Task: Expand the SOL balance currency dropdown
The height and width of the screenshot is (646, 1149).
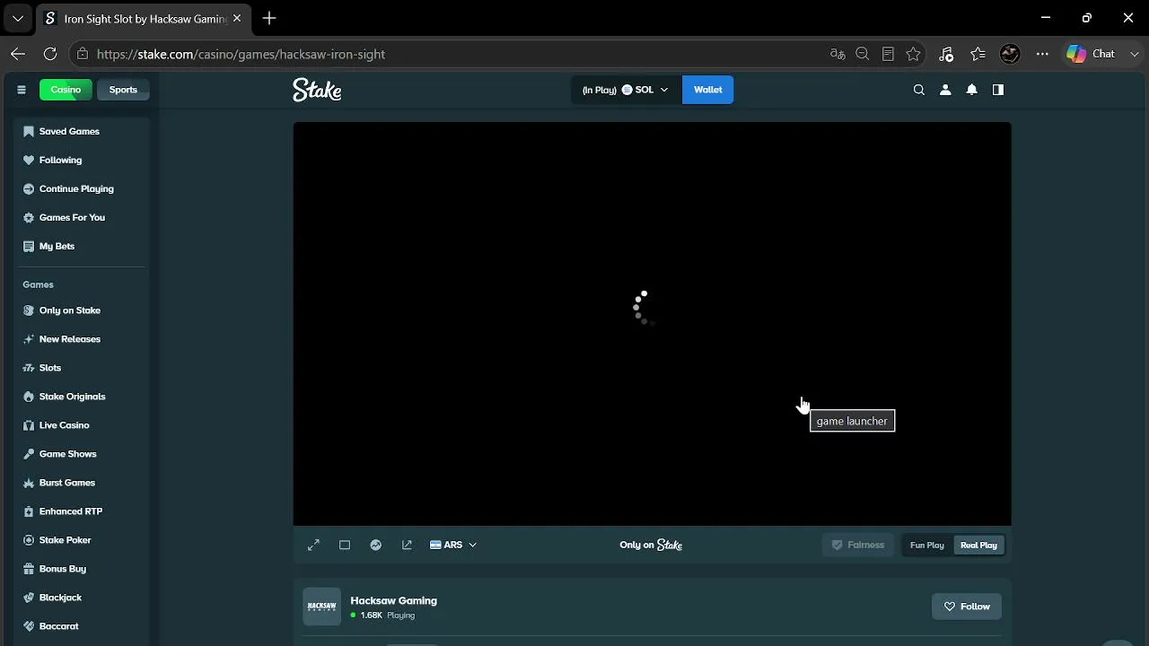Action: point(626,90)
